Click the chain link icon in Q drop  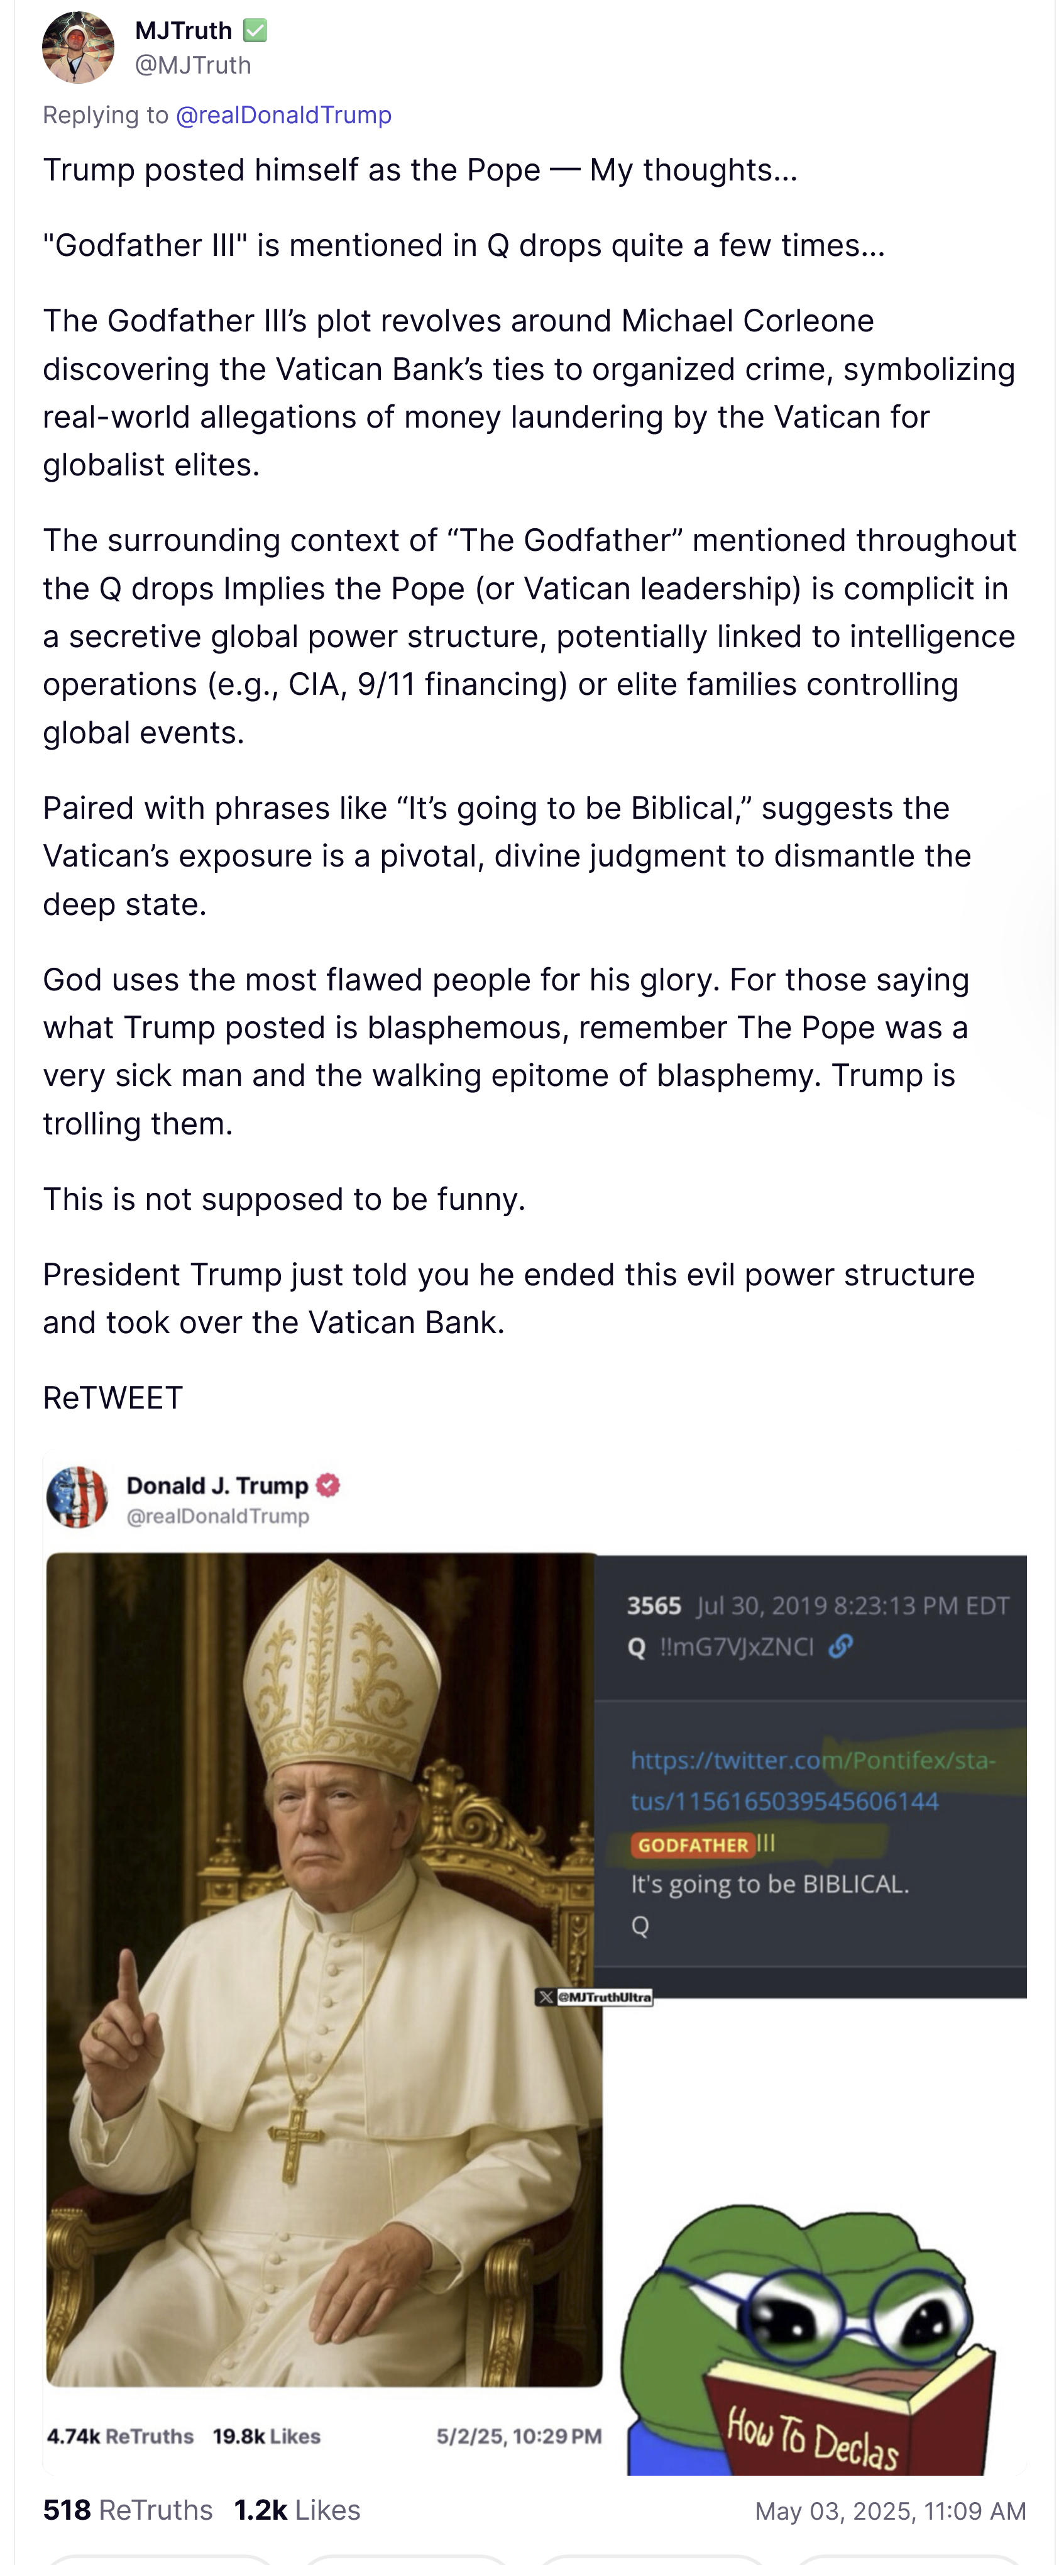click(x=841, y=1647)
